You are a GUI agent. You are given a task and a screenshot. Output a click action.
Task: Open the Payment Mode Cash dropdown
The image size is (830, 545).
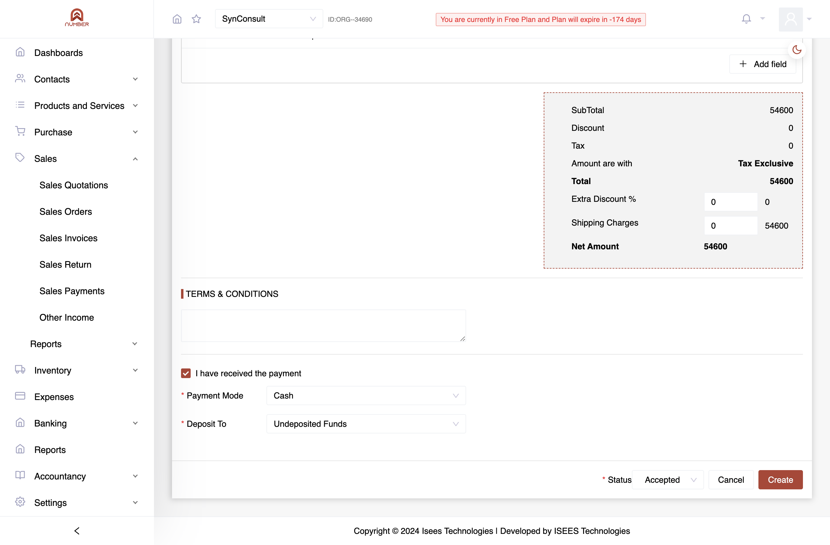366,396
